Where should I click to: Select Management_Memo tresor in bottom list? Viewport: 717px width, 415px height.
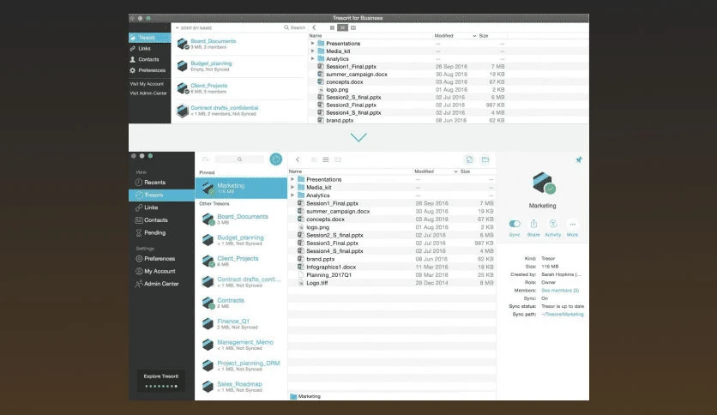click(241, 345)
